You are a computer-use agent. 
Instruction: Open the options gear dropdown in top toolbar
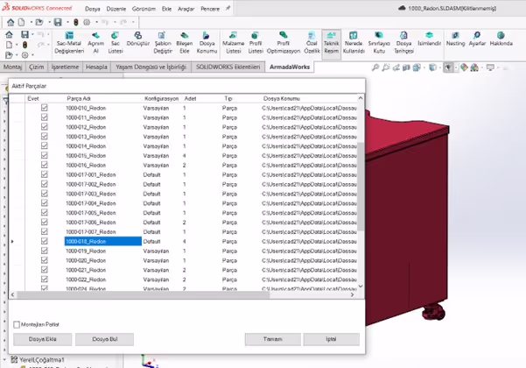point(96,22)
